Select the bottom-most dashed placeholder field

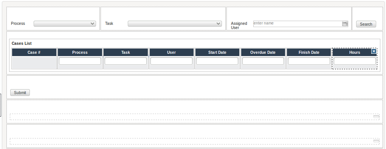click(x=194, y=141)
